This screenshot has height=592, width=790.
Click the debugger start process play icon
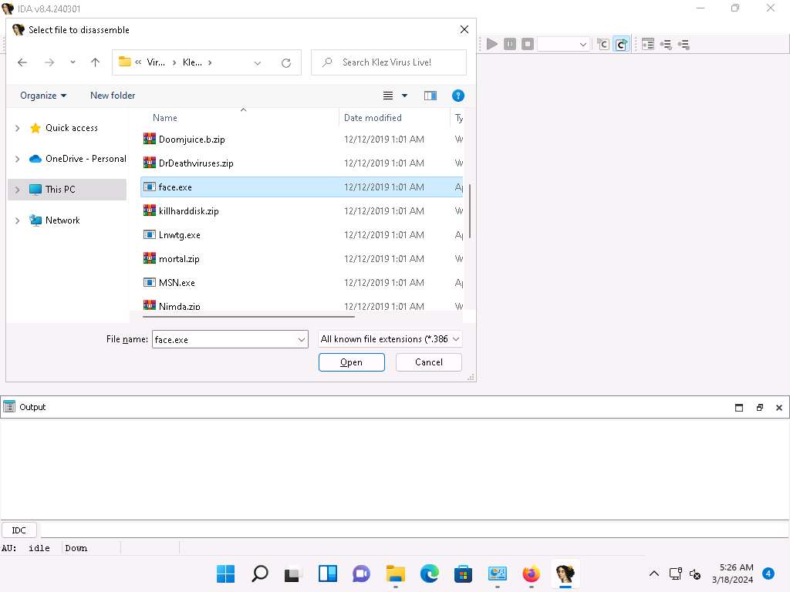tap(492, 44)
